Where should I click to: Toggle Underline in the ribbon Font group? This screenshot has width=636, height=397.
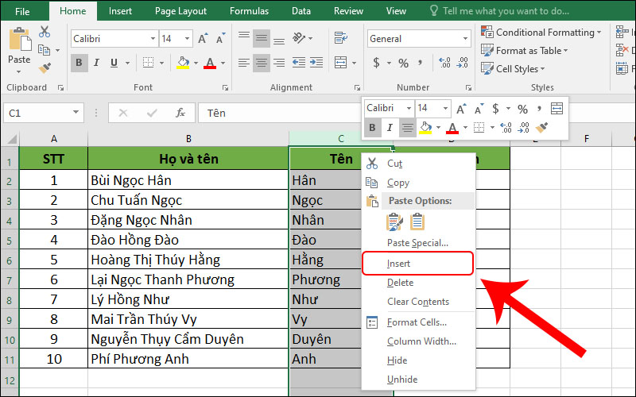(114, 63)
